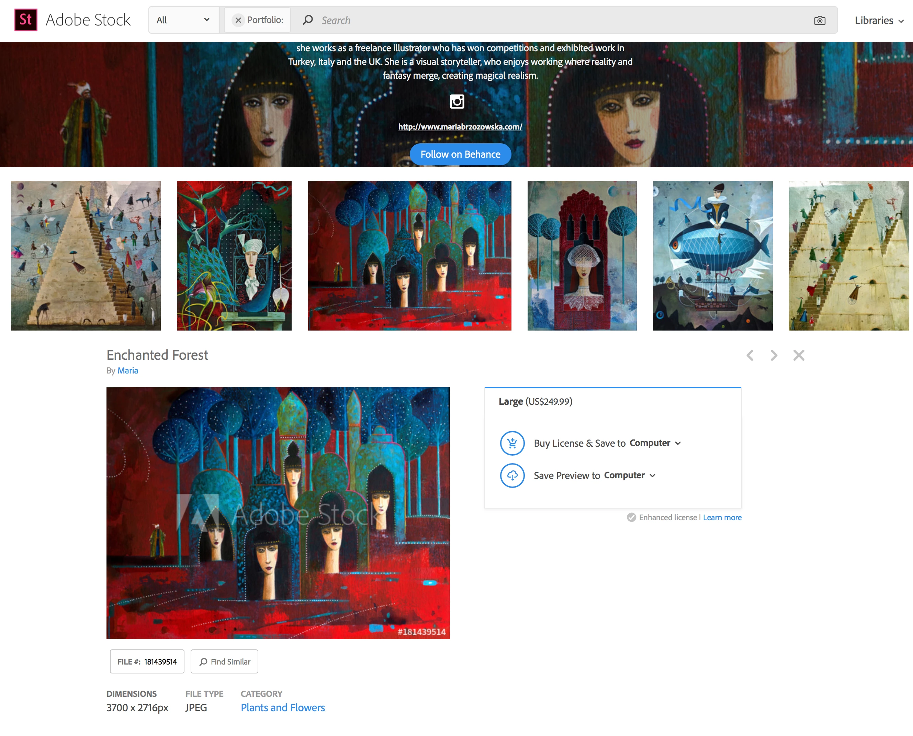This screenshot has height=736, width=913.
Task: Open Plants and Flowers category link
Action: point(283,707)
